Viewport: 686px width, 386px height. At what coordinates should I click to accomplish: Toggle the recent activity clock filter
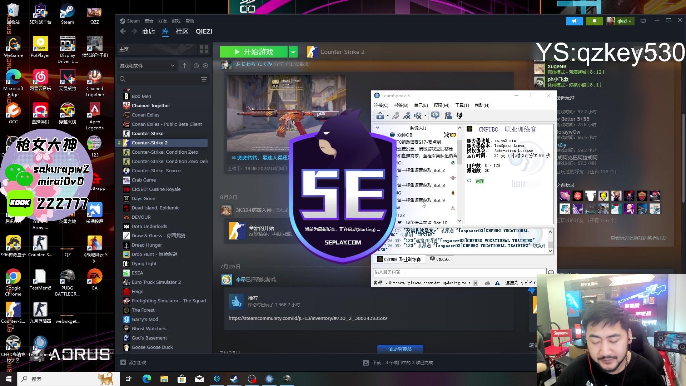pyautogui.click(x=196, y=66)
